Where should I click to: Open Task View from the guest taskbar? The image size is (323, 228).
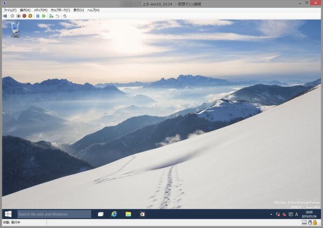coord(101,214)
